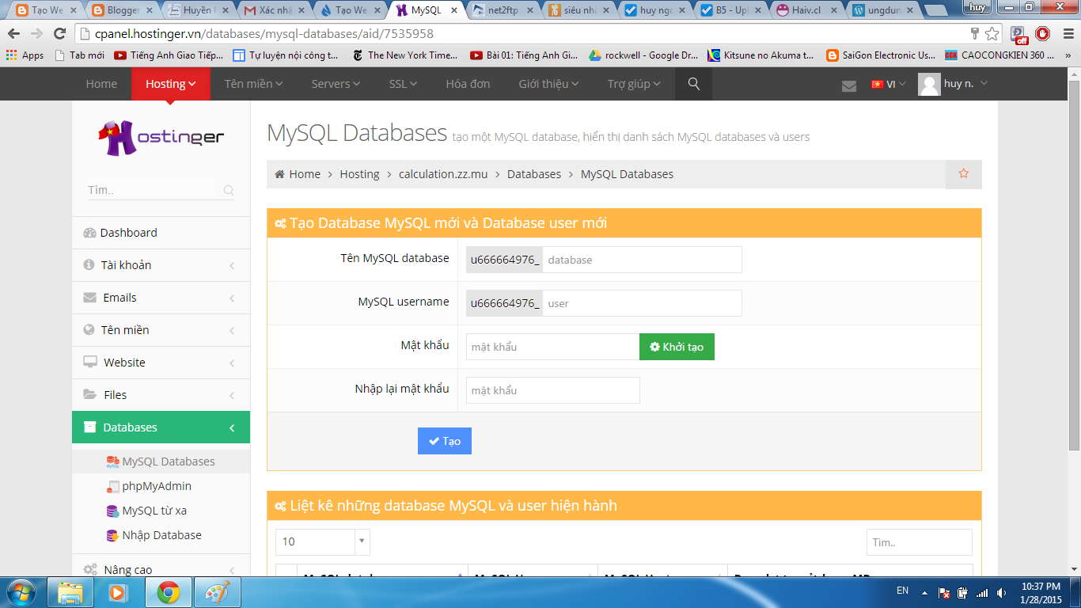Open Windows Explorer from the taskbar

click(x=70, y=592)
